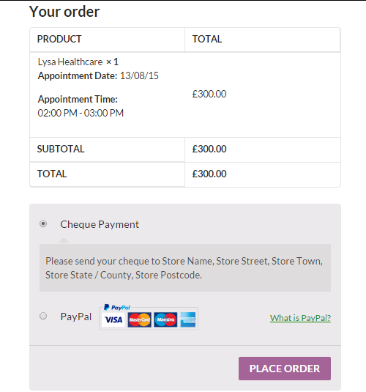The width and height of the screenshot is (366, 392).
Task: Click the MasterCard logo icon
Action: click(x=139, y=319)
